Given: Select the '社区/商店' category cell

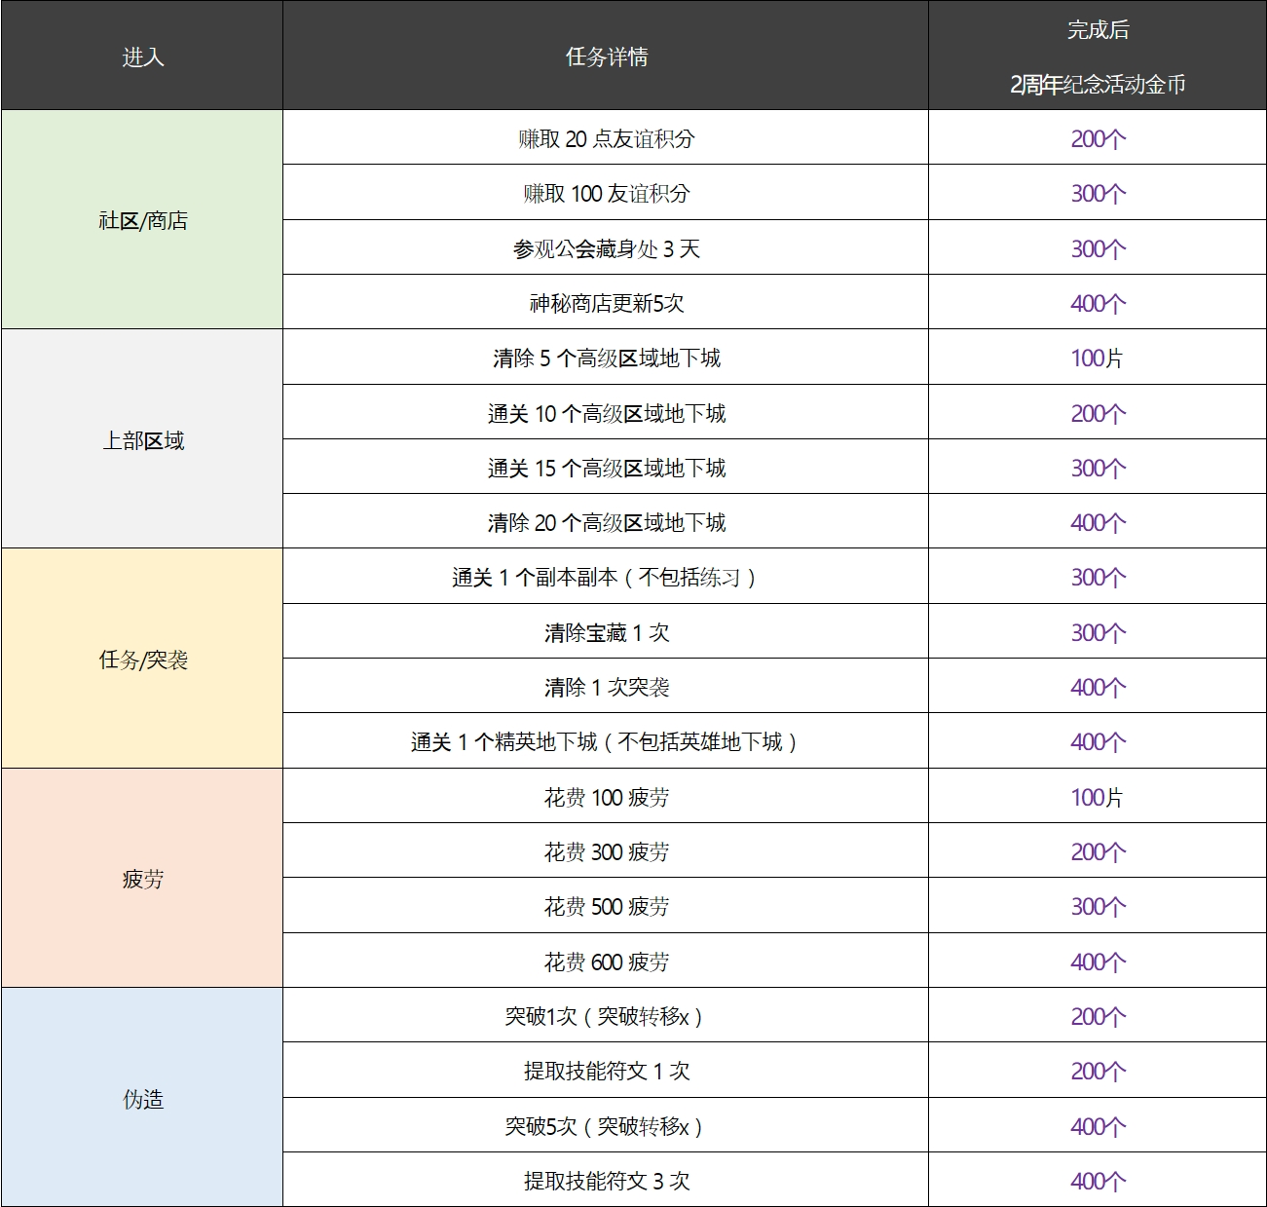Looking at the screenshot, I should [142, 220].
